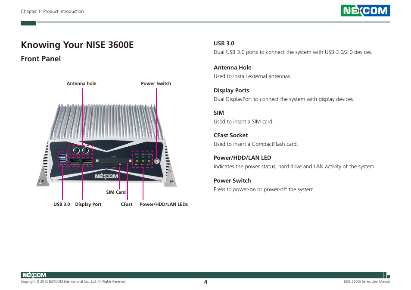Click the "Antenna hole" diagram label
Screen dimensions: 411x290
[81, 83]
